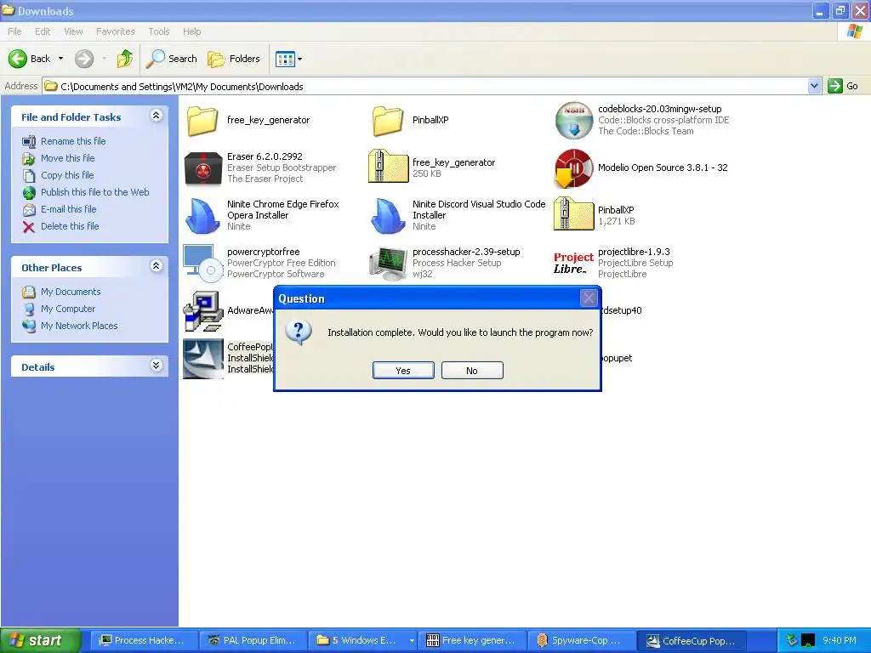
Task: Toggle the Folders pane
Action: (234, 59)
